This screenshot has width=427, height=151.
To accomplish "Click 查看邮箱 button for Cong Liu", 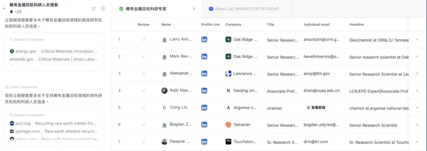I will coord(316,108).
